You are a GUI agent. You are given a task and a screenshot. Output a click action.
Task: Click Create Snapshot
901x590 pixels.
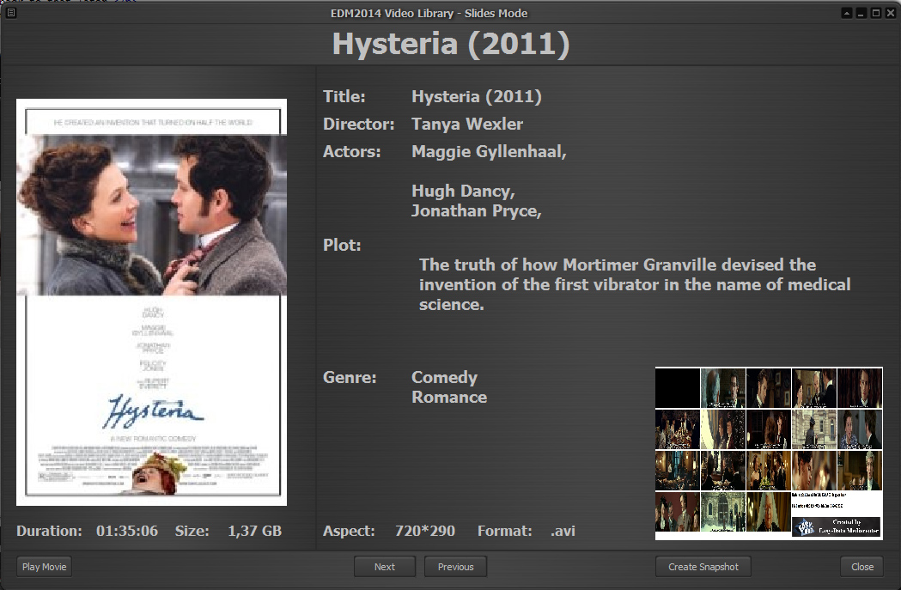tap(703, 567)
